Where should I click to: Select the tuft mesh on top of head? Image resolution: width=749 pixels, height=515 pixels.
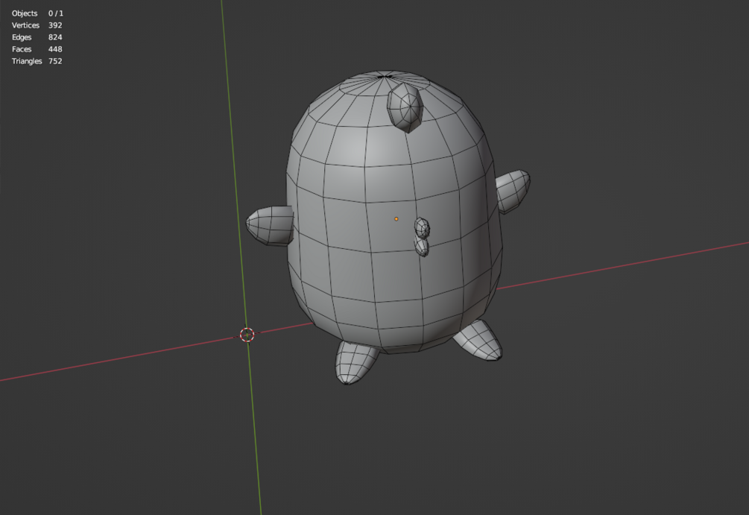(x=405, y=108)
